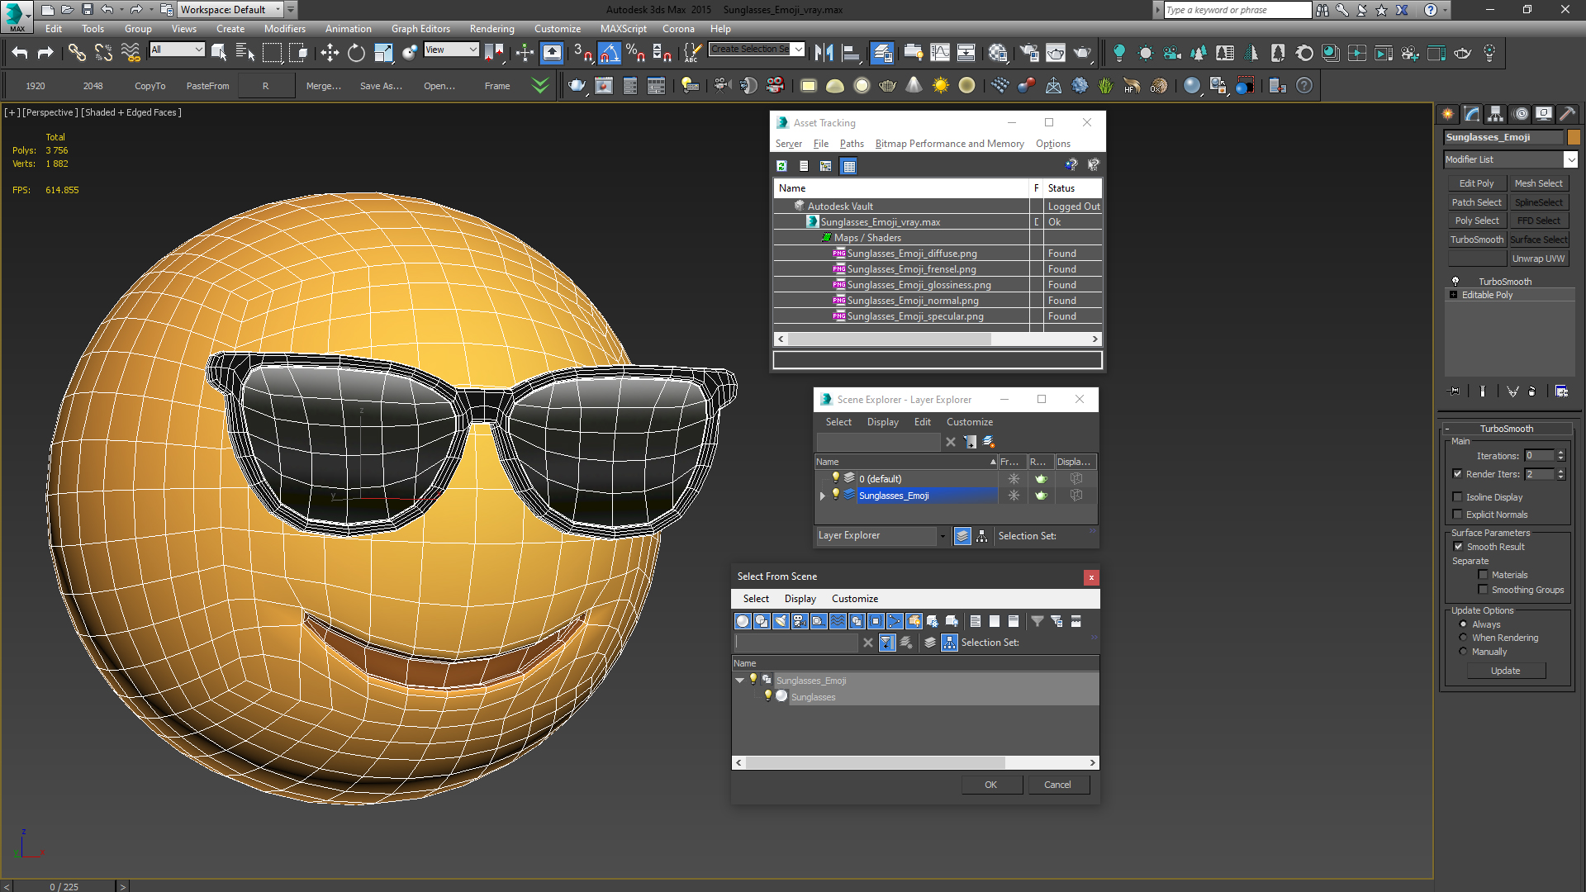The width and height of the screenshot is (1586, 892).
Task: Open the Modifier List dropdown
Action: (1570, 159)
